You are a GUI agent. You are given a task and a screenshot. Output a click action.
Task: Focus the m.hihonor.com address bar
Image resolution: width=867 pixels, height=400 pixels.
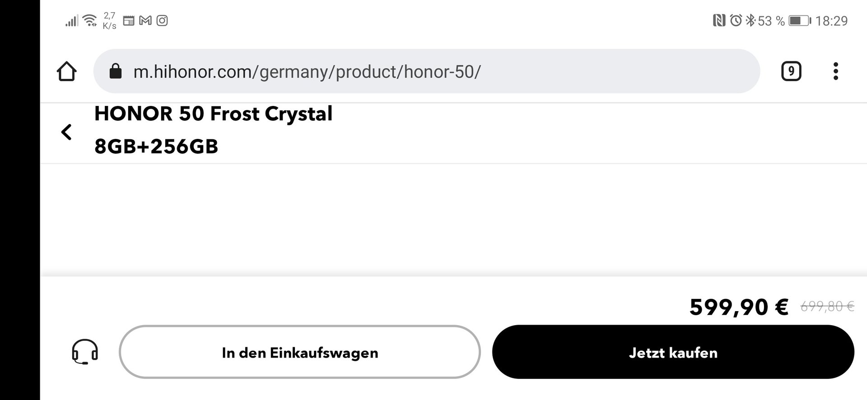(x=426, y=71)
